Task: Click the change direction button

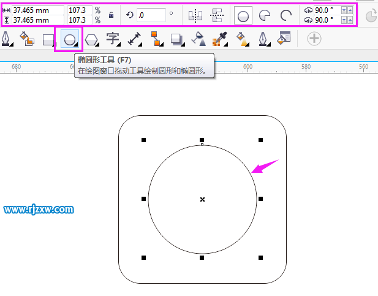Action: 371,15
